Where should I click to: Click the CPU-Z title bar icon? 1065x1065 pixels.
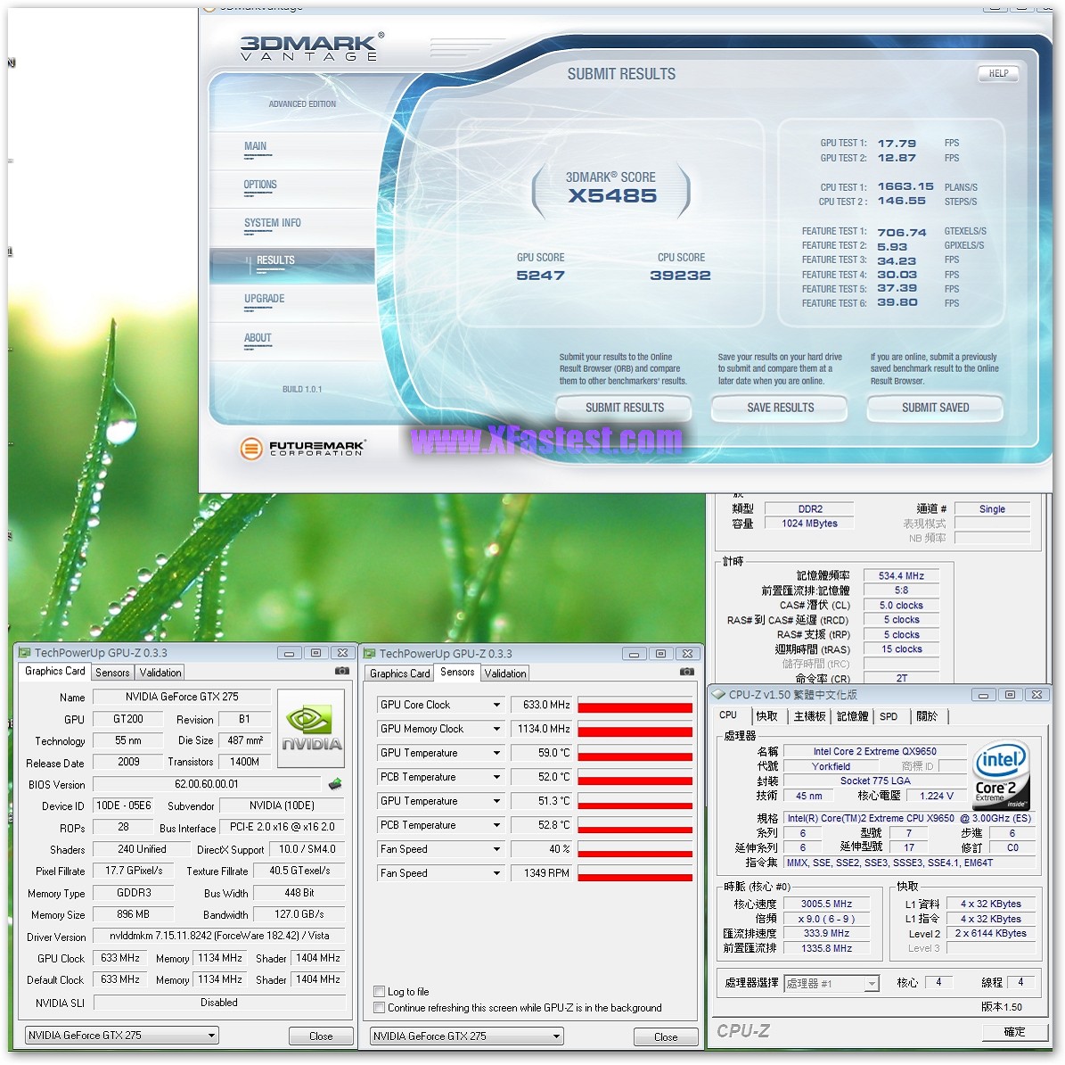tap(718, 694)
